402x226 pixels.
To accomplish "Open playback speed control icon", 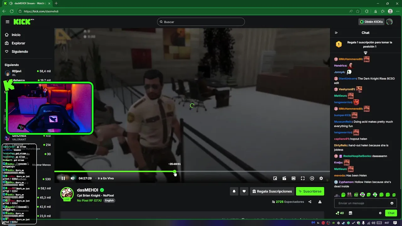I will (x=312, y=178).
